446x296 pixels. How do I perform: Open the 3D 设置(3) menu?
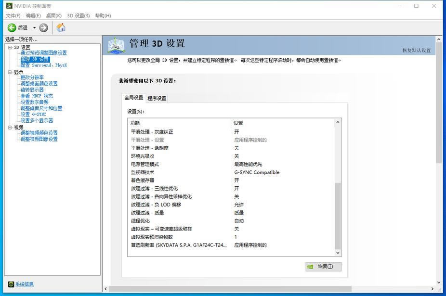click(x=78, y=15)
